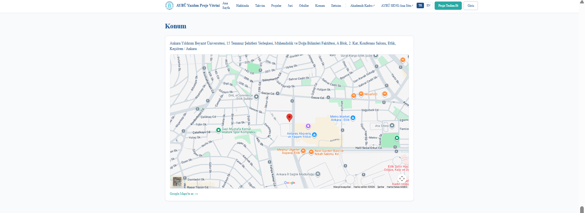This screenshot has height=213, width=585.
Task: Select Meşhur Ülgerler Aspava restaurant marker
Action: [303, 151]
